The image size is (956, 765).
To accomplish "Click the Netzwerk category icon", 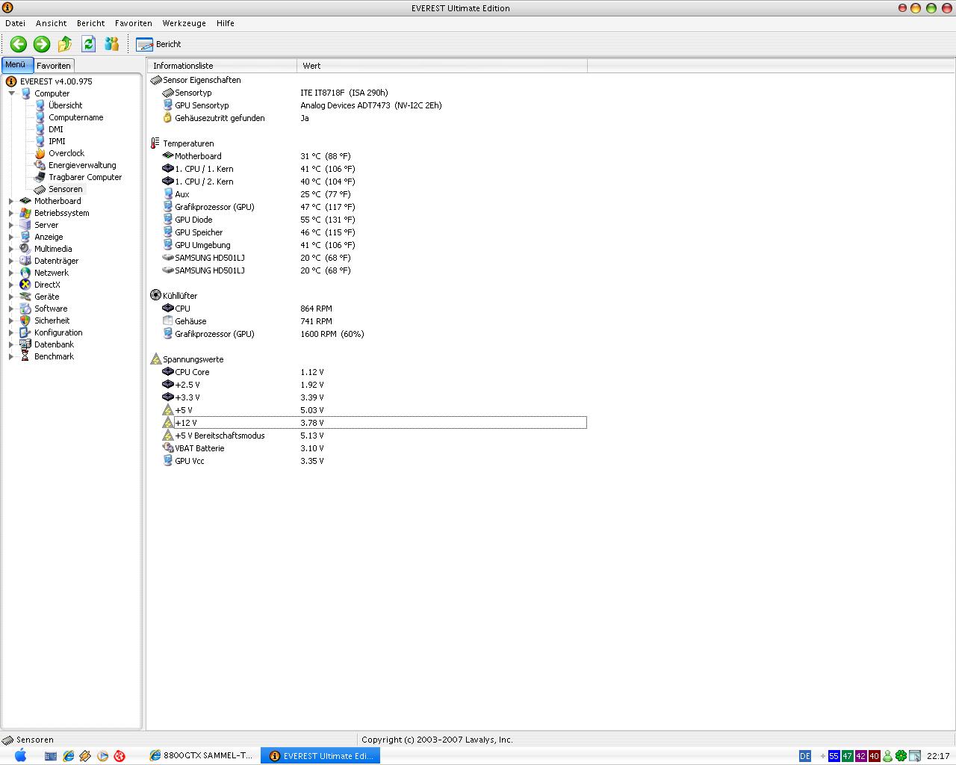I will coord(25,273).
